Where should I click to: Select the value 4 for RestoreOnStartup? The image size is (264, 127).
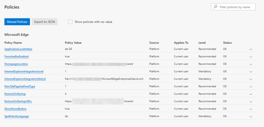point(66,94)
